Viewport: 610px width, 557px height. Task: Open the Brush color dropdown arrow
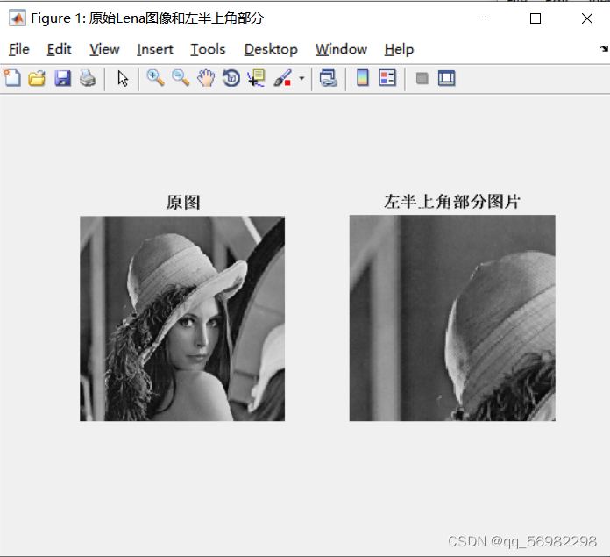[x=301, y=78]
